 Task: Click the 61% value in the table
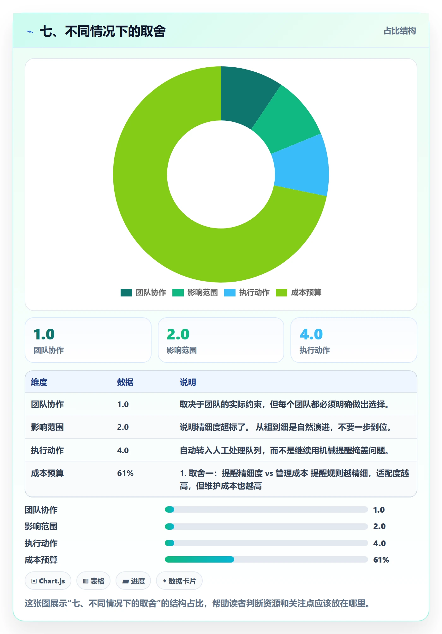coord(125,473)
